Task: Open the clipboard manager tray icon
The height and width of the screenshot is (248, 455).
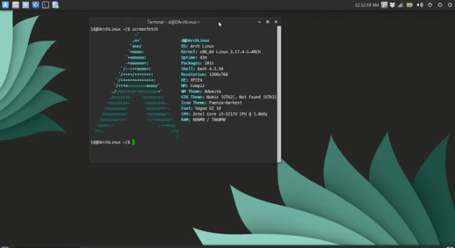Action: point(385,5)
